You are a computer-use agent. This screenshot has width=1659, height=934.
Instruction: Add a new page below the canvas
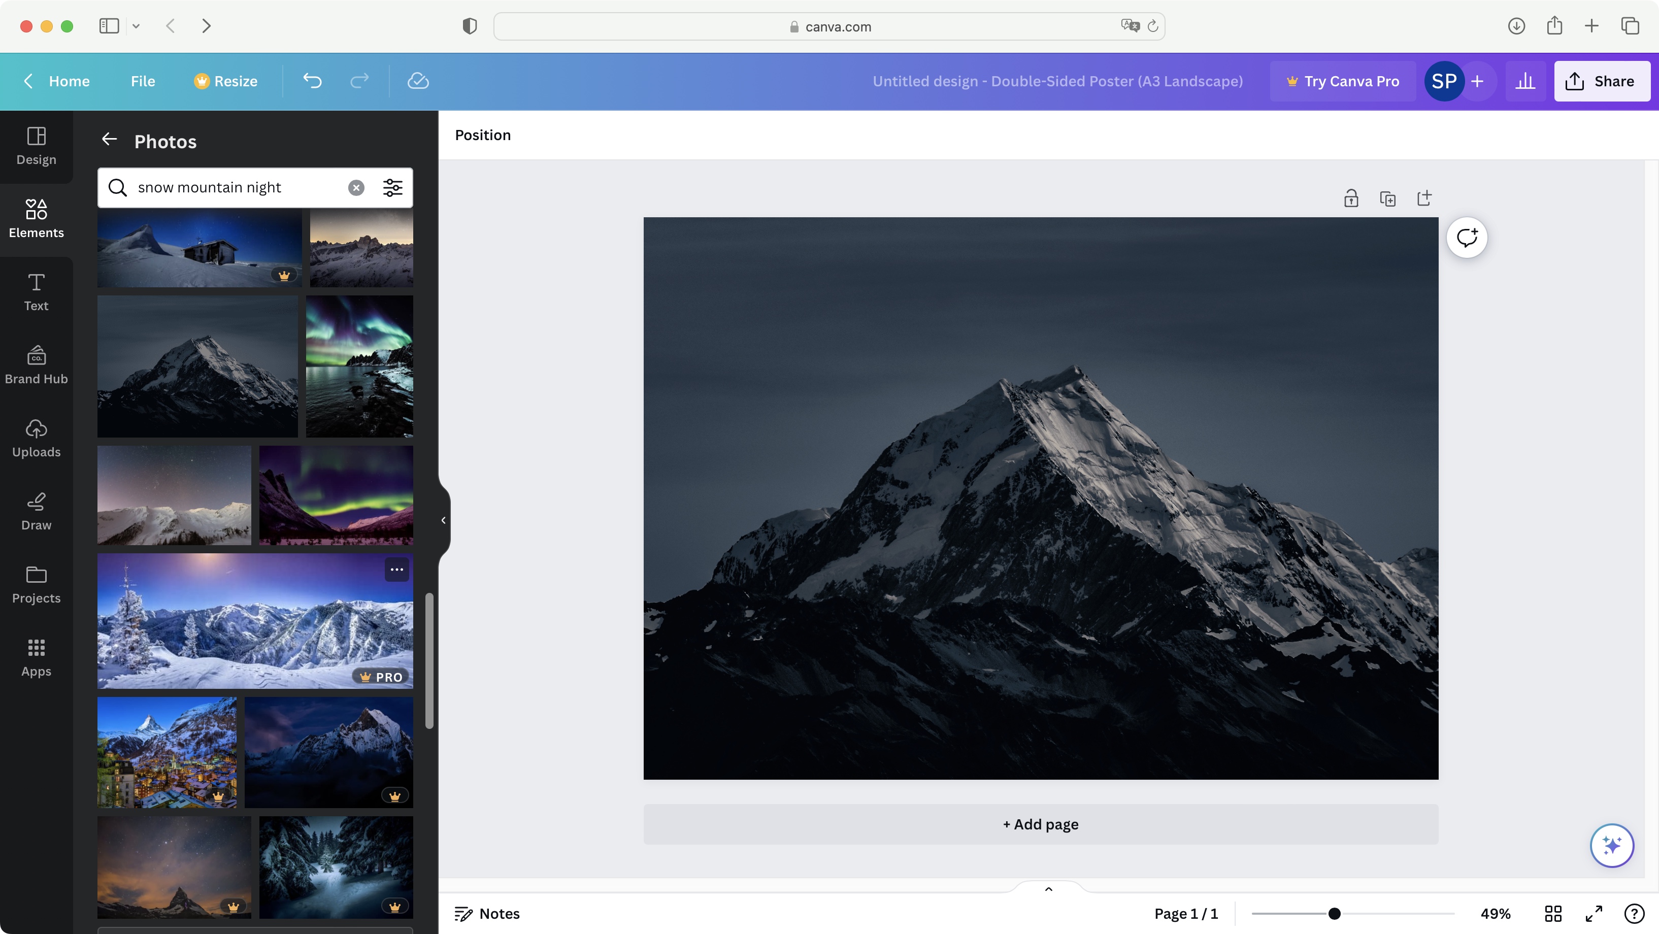(1040, 824)
